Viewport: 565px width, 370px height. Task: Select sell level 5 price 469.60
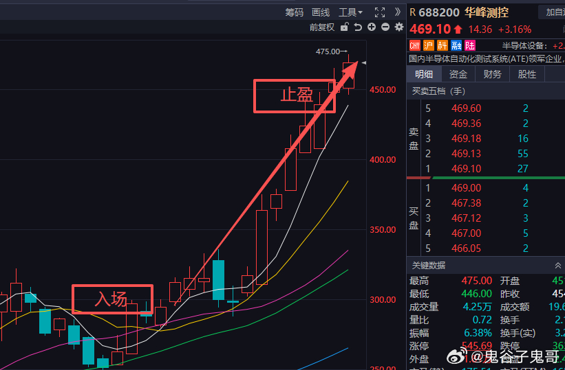tap(467, 108)
